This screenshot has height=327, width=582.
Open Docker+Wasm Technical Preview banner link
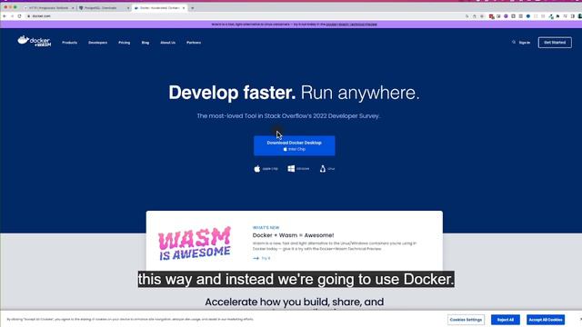[352, 25]
